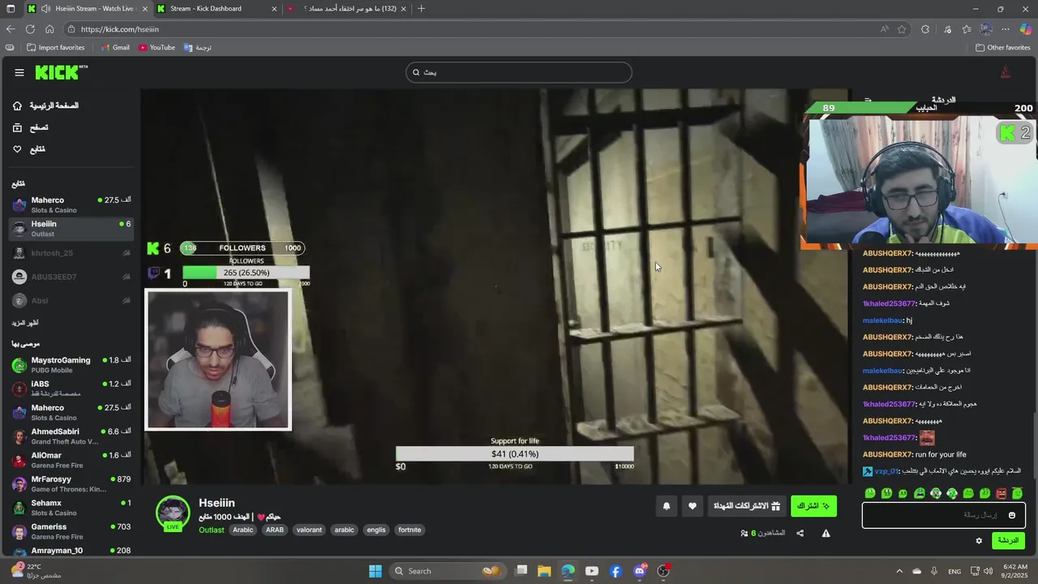The height and width of the screenshot is (584, 1038).
Task: Open AhmedSabiri recommended channel
Action: pyautogui.click(x=71, y=436)
